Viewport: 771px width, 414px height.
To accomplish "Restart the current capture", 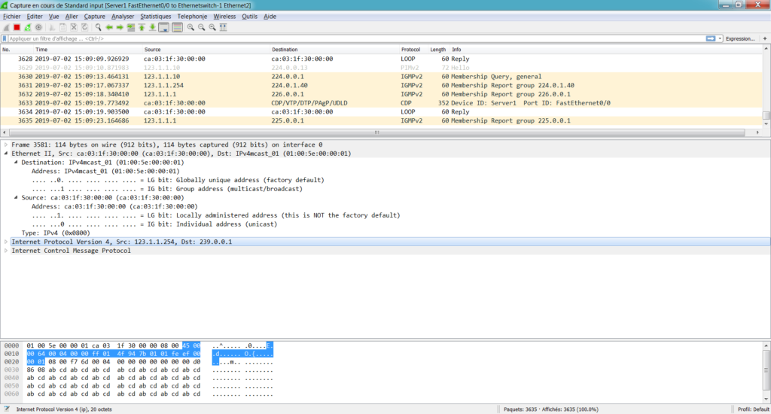I will click(28, 28).
